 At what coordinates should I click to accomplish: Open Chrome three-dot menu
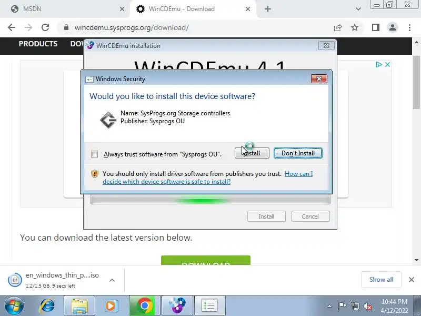pyautogui.click(x=409, y=27)
